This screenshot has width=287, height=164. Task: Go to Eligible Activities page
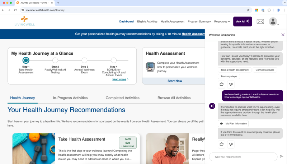(x=147, y=22)
